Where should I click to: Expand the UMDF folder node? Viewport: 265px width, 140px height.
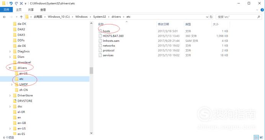(x=11, y=84)
